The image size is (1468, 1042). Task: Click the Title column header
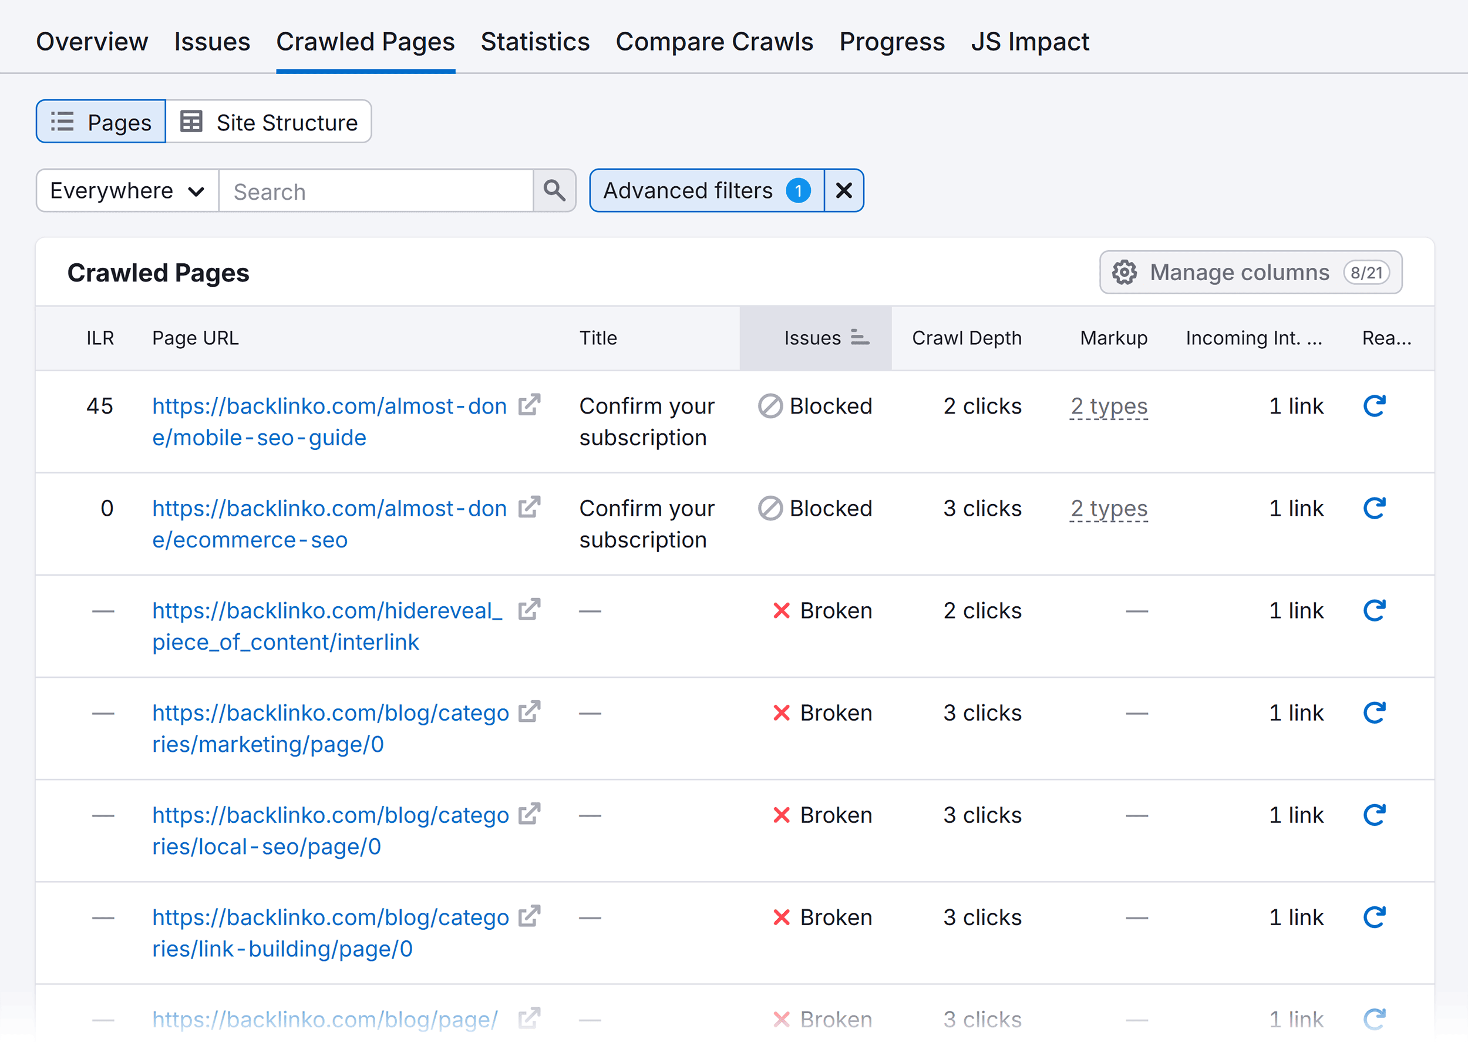point(598,338)
